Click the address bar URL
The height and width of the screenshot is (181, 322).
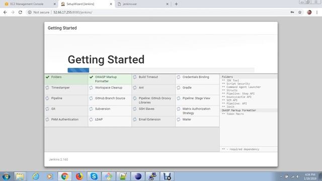click(72, 12)
